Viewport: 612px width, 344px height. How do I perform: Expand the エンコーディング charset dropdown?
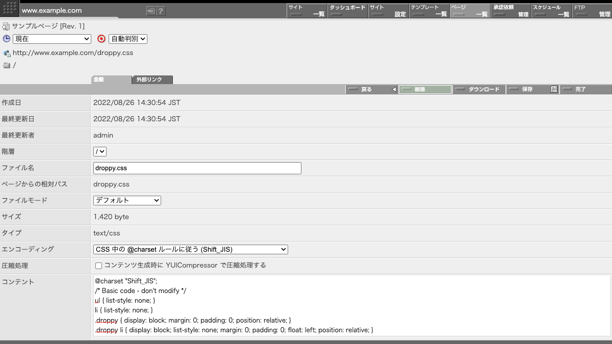click(x=191, y=249)
